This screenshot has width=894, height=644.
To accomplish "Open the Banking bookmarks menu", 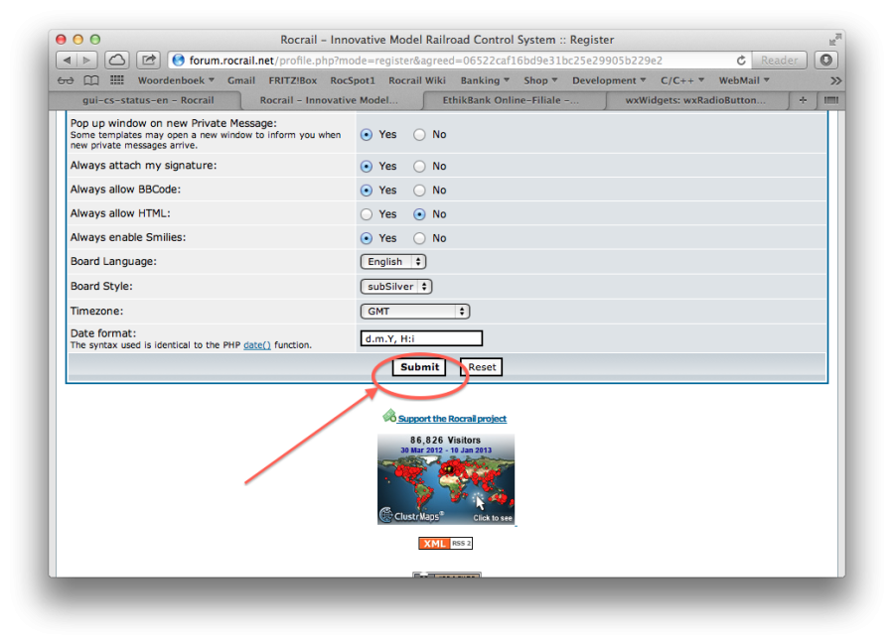I will click(485, 80).
